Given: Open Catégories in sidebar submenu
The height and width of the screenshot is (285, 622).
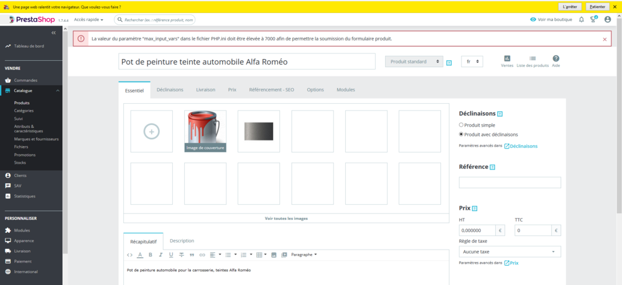Looking at the screenshot, I should tap(24, 111).
